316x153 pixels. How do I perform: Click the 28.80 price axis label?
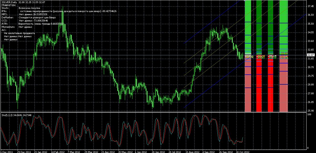tap(310, 85)
